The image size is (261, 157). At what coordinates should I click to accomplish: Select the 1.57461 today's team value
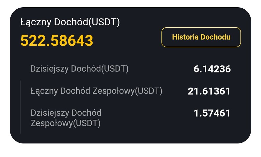click(212, 113)
